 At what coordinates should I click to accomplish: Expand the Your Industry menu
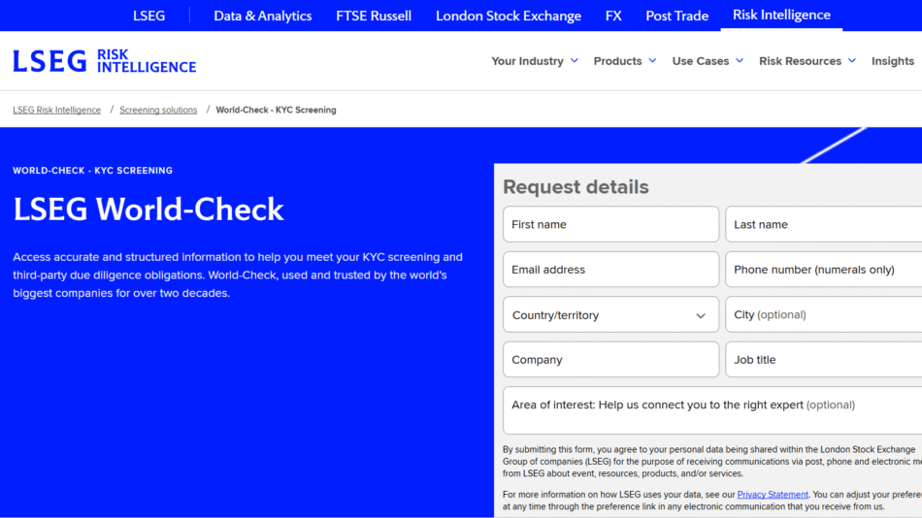(535, 61)
